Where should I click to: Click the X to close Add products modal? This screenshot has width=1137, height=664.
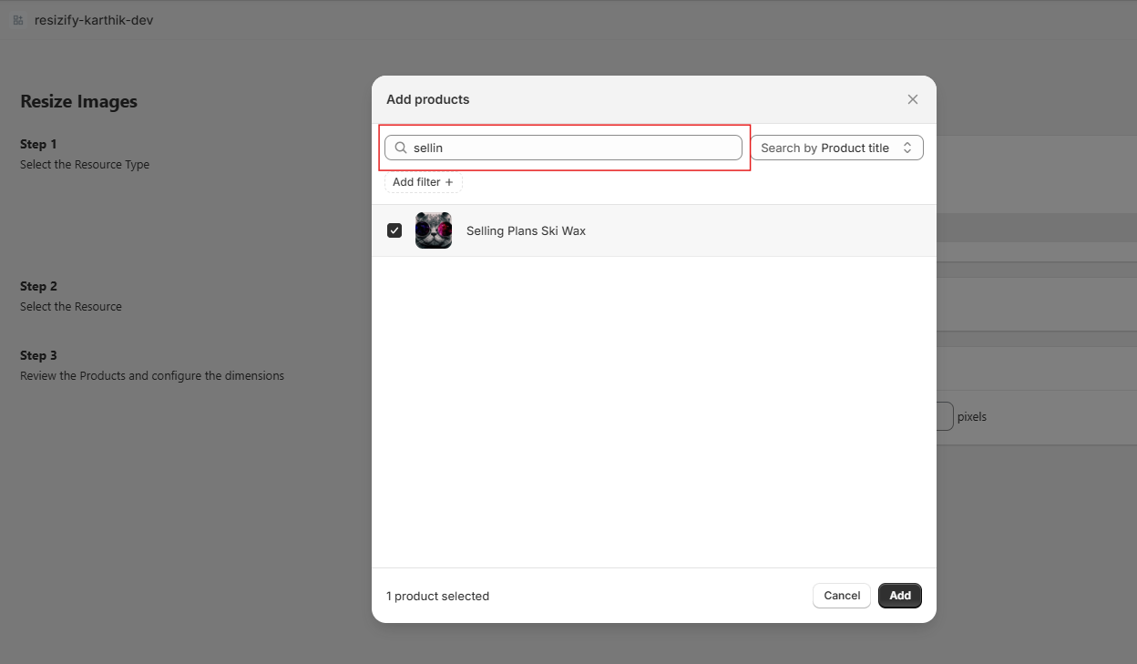point(912,98)
